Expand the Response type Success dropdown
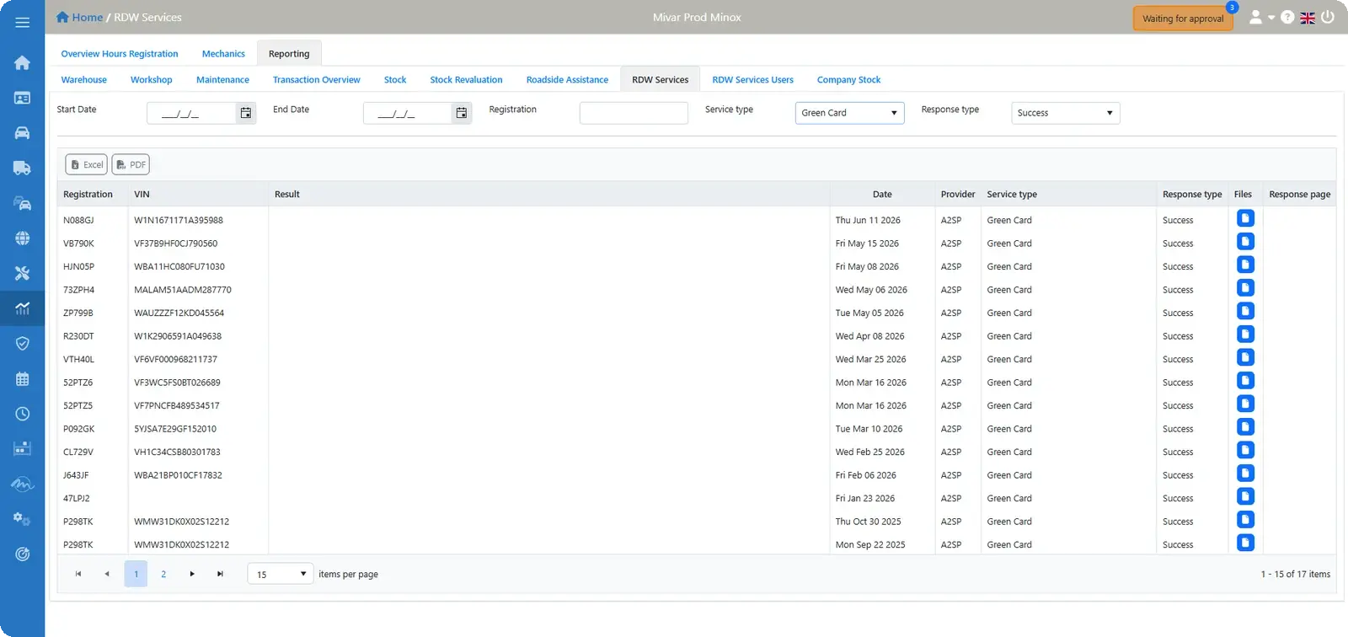Image resolution: width=1348 pixels, height=637 pixels. point(1065,113)
